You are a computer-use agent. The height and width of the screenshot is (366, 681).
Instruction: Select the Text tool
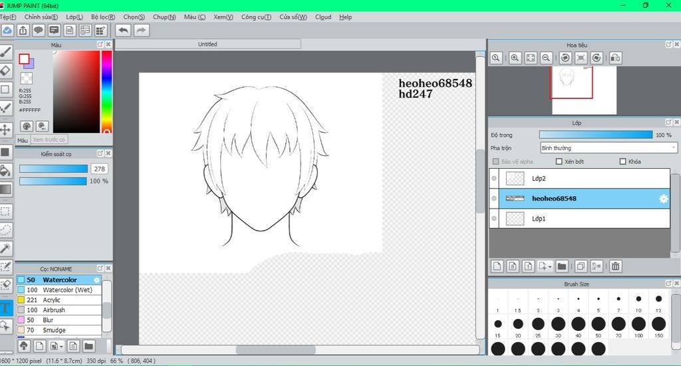click(x=5, y=308)
